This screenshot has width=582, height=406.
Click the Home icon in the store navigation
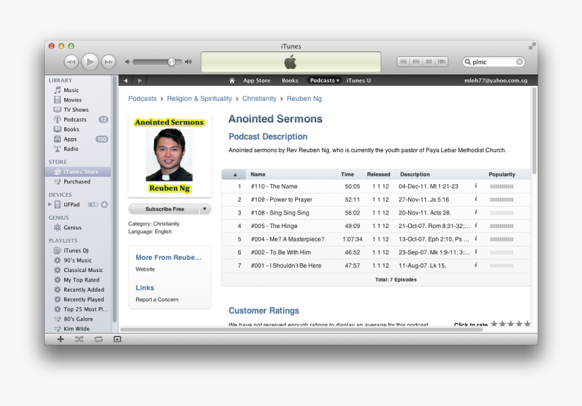click(232, 81)
